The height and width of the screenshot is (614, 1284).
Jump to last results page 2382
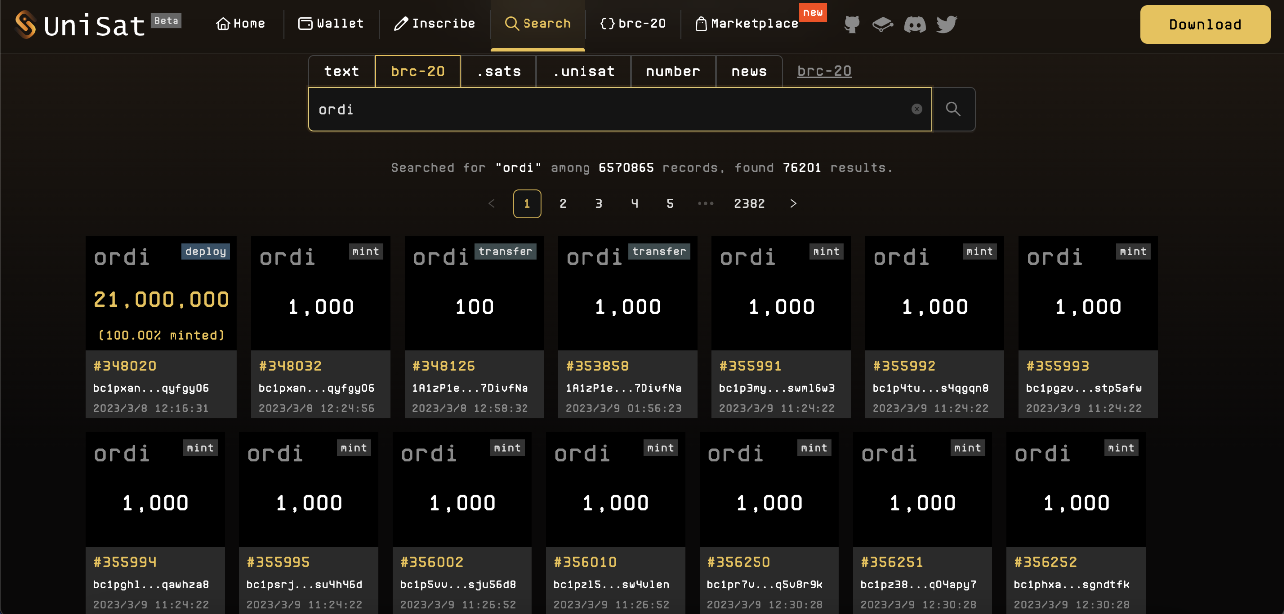749,203
